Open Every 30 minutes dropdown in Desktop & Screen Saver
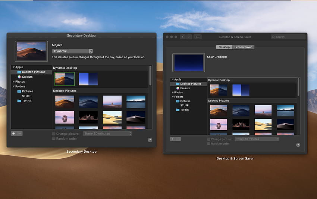The height and width of the screenshot is (199, 317). [257, 139]
